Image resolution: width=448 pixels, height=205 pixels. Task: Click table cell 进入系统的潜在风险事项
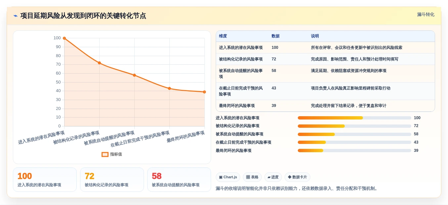[x=241, y=48]
